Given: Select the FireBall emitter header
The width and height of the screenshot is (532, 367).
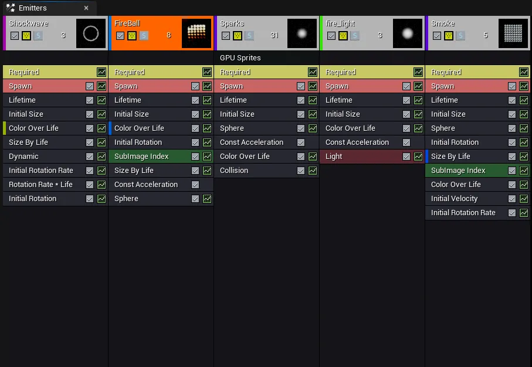Looking at the screenshot, I should tap(161, 33).
